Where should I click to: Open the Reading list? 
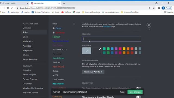click(169, 12)
